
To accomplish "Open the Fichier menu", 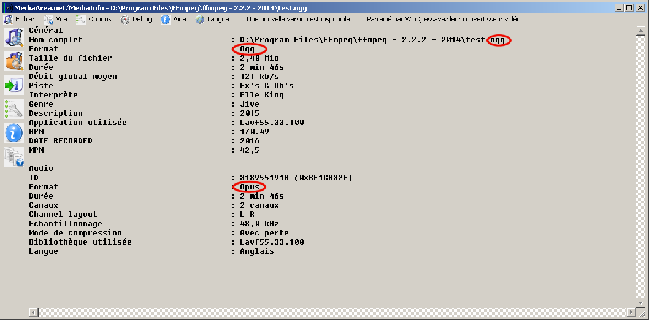I will pos(20,19).
